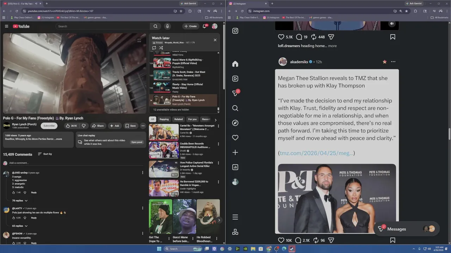This screenshot has height=253, width=451.
Task: Open Instagram More hamburger menu
Action: tap(235, 217)
